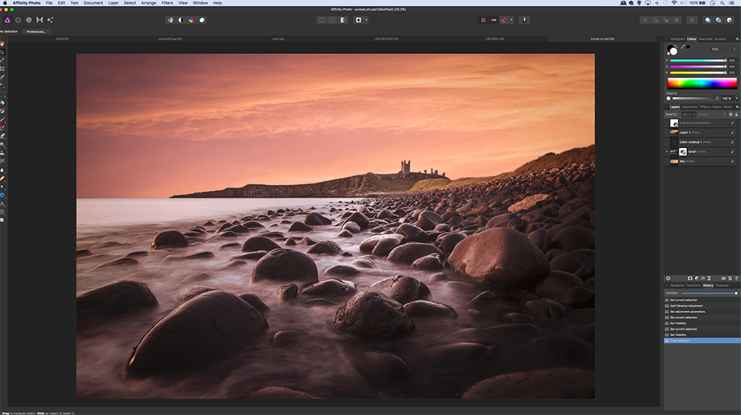Click the Adjustments icon below Layers panel
Image resolution: width=741 pixels, height=415 pixels.
697,278
